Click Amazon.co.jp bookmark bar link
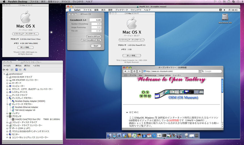 click(x=150, y=75)
